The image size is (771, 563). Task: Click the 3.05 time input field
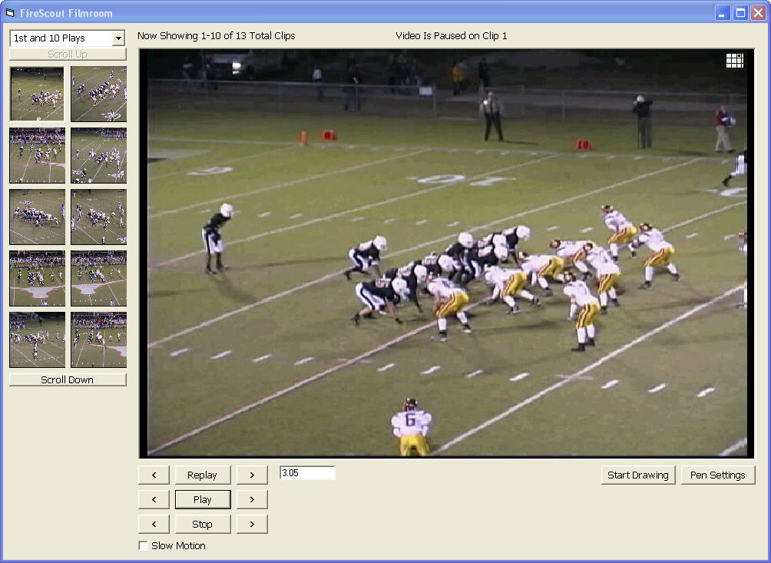pos(307,473)
